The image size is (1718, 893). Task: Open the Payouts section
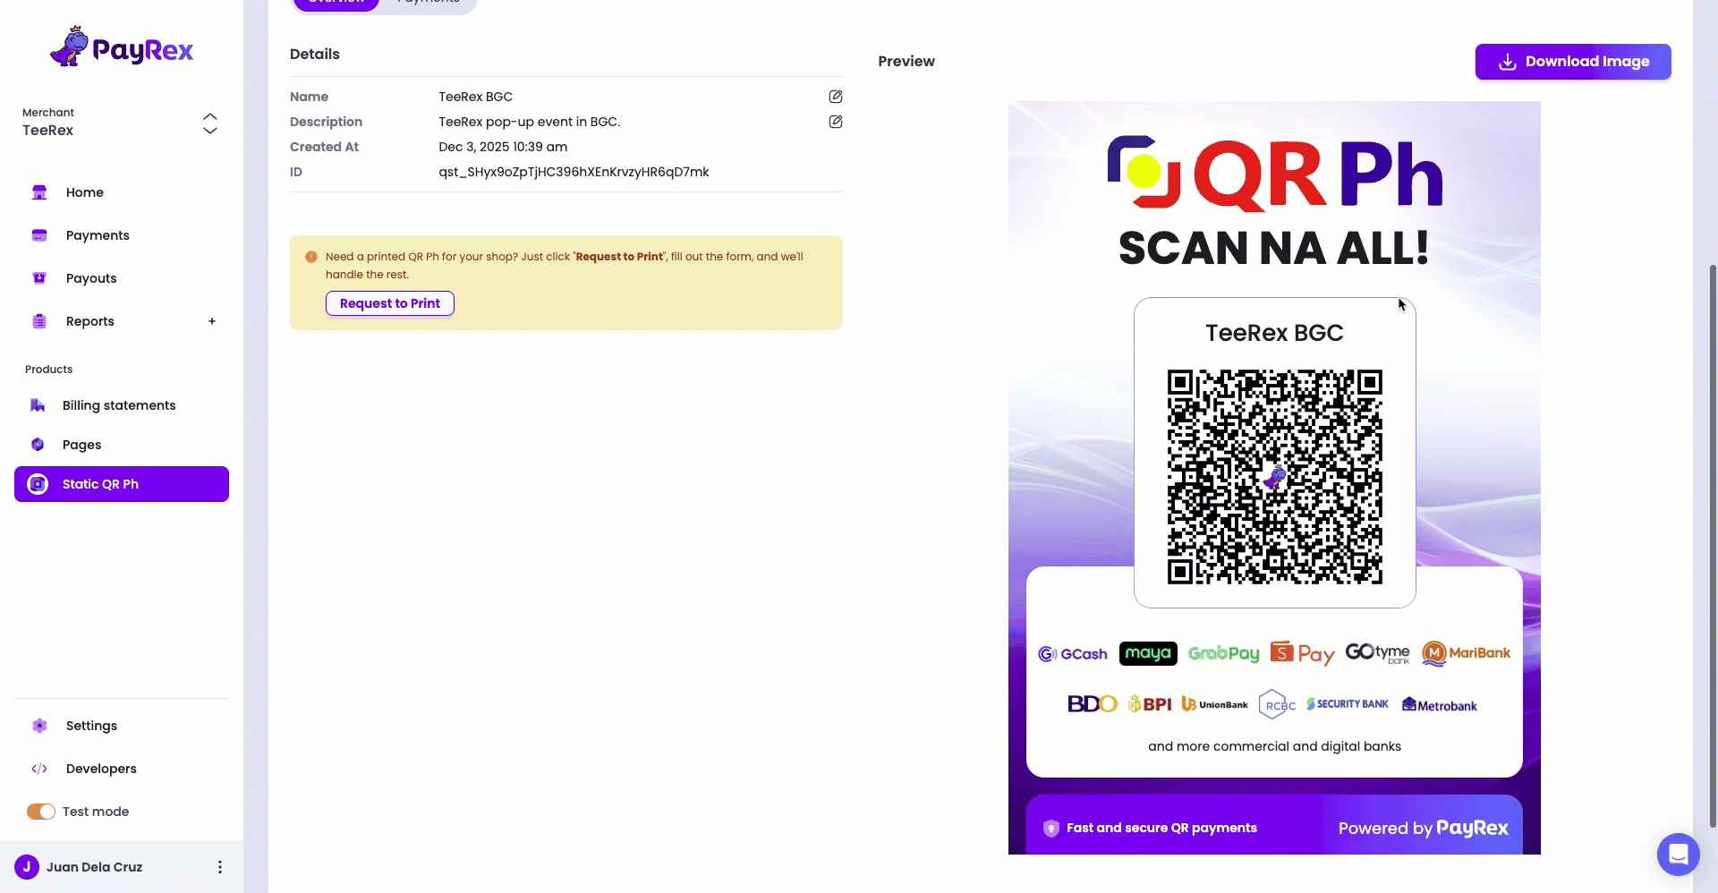(x=90, y=278)
